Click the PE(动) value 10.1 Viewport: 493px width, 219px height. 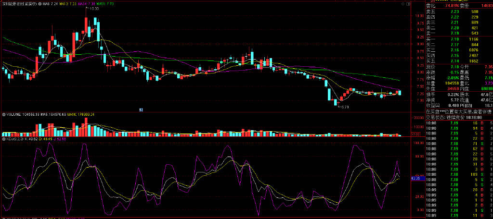tap(488, 106)
